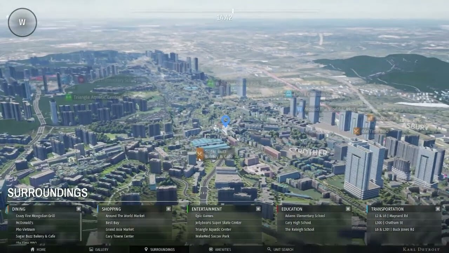Click L2 & L6 | Maynard Rd route
Image resolution: width=449 pixels, height=253 pixels.
pyautogui.click(x=391, y=216)
